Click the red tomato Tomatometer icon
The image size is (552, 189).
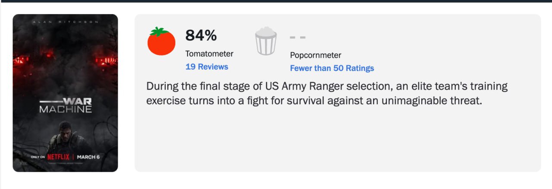click(x=161, y=41)
